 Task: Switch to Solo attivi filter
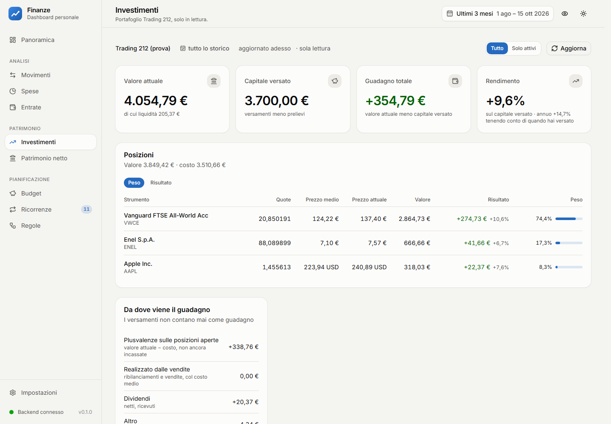(524, 48)
